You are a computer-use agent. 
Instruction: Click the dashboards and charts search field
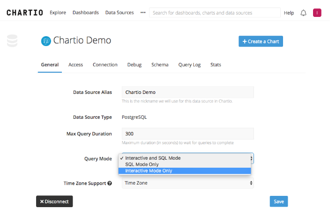tap(215, 13)
